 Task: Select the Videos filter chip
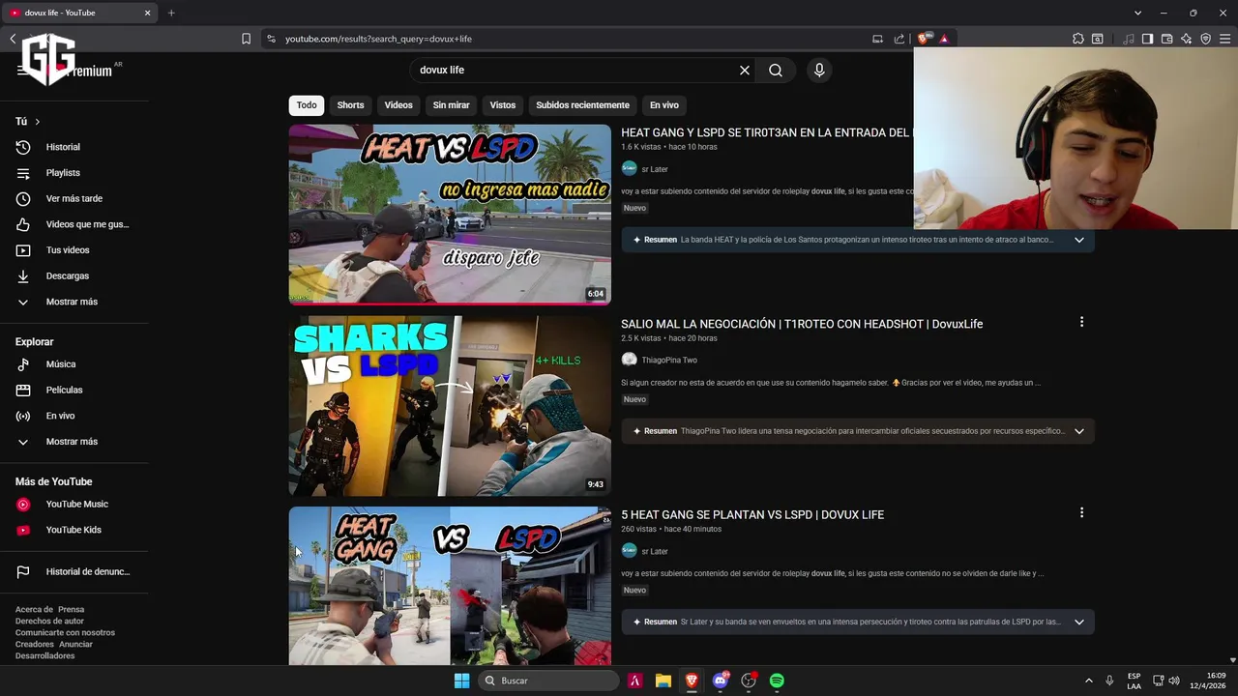coord(398,104)
